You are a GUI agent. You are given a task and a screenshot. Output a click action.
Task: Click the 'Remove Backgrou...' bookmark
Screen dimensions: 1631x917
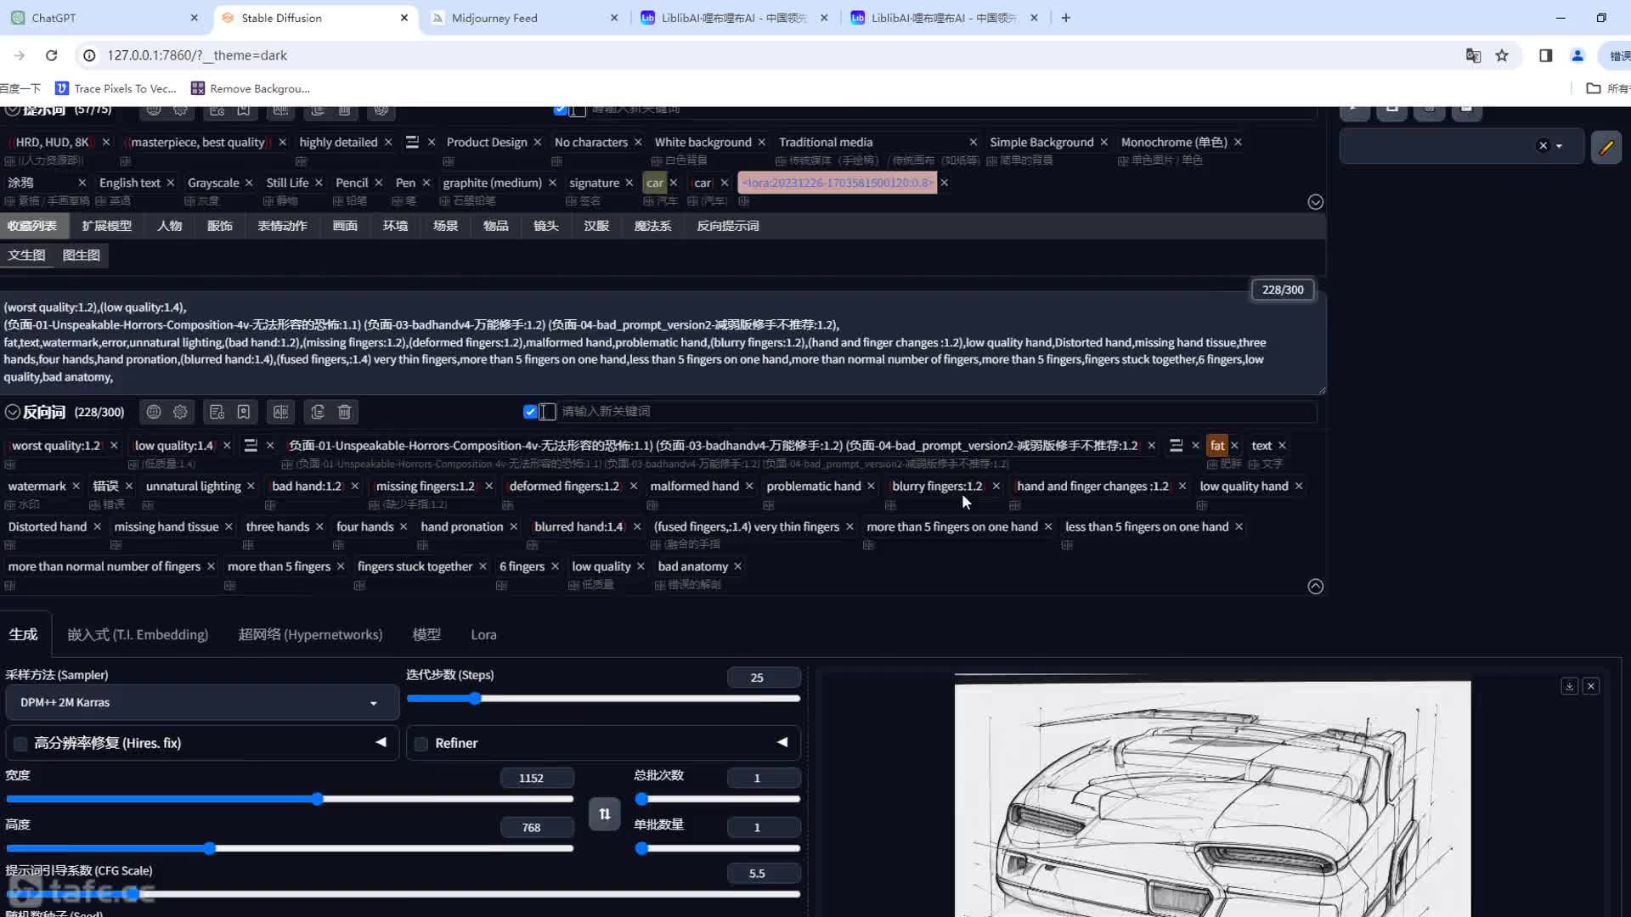coord(251,88)
